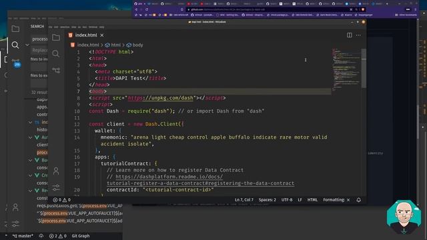Open More Actions ellipsis in editor title bar
Viewport: 427px width, 240px height.
click(358, 35)
